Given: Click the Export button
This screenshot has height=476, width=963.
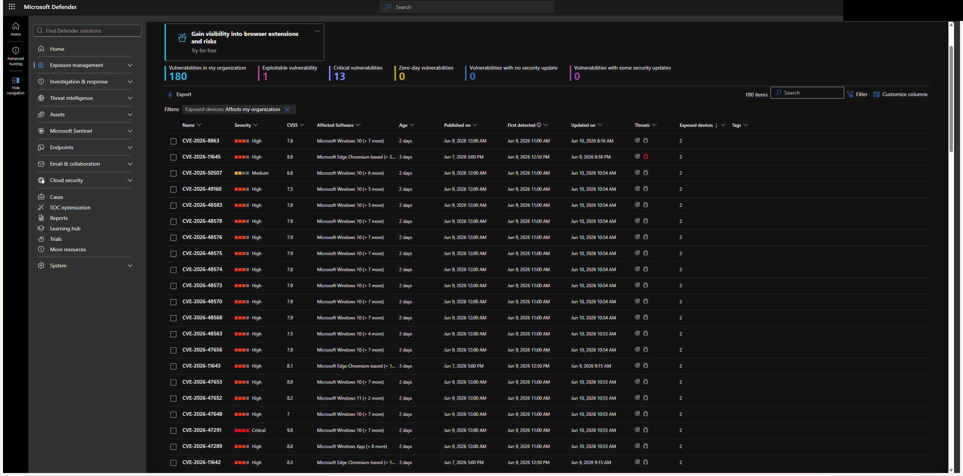Looking at the screenshot, I should click(179, 94).
